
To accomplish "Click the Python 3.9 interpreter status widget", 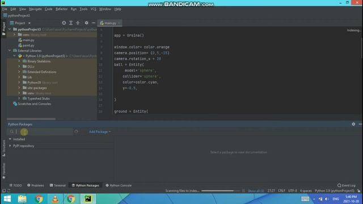I will (335, 191).
